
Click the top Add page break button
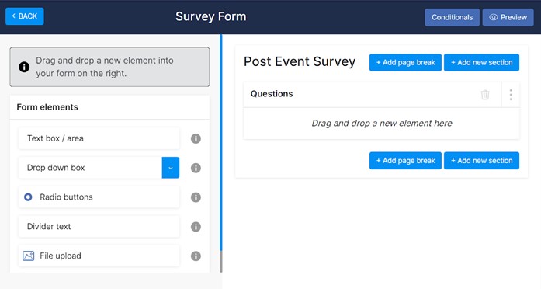pyautogui.click(x=405, y=62)
